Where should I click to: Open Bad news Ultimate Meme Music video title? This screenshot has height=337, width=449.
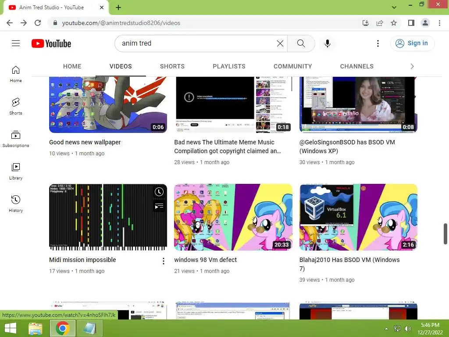(x=228, y=147)
